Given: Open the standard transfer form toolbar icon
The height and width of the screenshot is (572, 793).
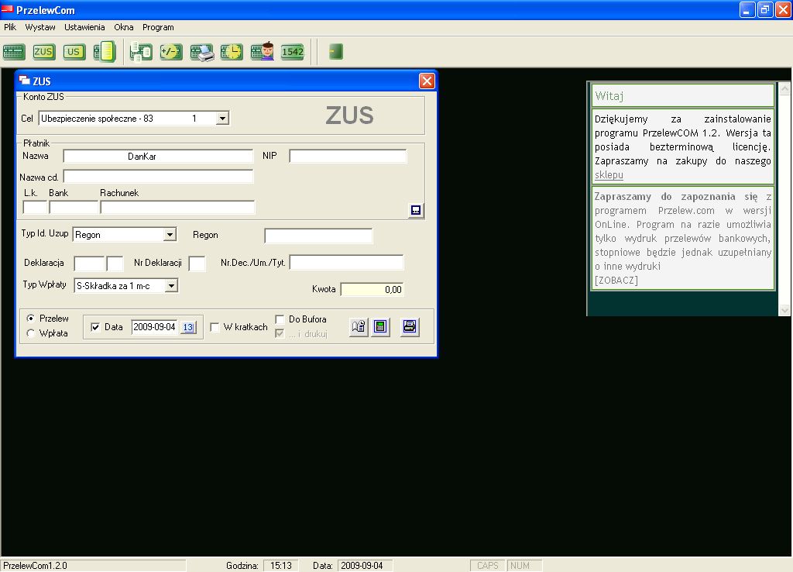Looking at the screenshot, I should 14,52.
